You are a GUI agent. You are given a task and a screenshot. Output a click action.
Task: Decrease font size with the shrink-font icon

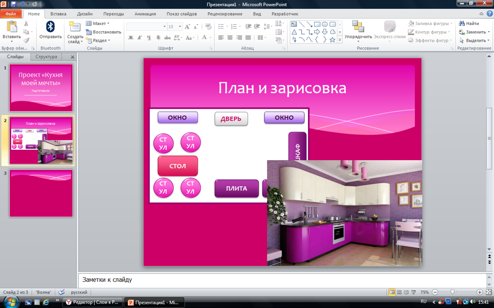[196, 27]
